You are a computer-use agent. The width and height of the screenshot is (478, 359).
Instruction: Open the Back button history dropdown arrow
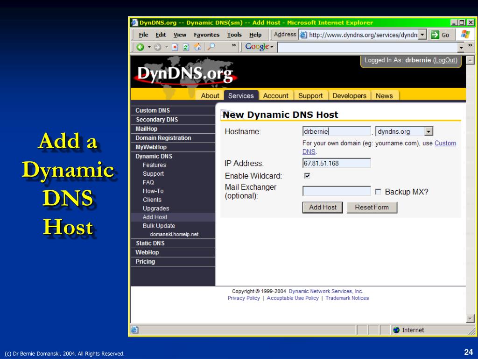(x=149, y=47)
